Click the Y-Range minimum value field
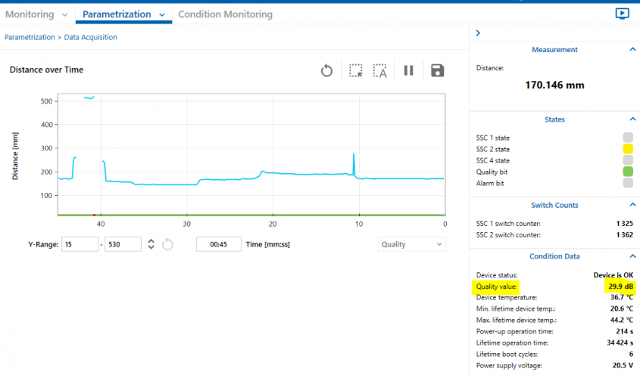640x378 pixels. pyautogui.click(x=80, y=244)
